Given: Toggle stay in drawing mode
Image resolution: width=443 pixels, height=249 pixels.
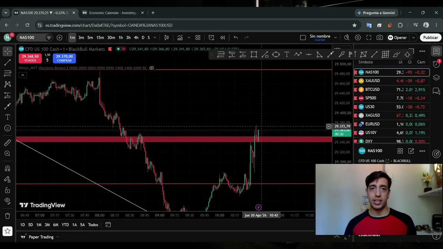Looking at the screenshot, I should pos(7,179).
